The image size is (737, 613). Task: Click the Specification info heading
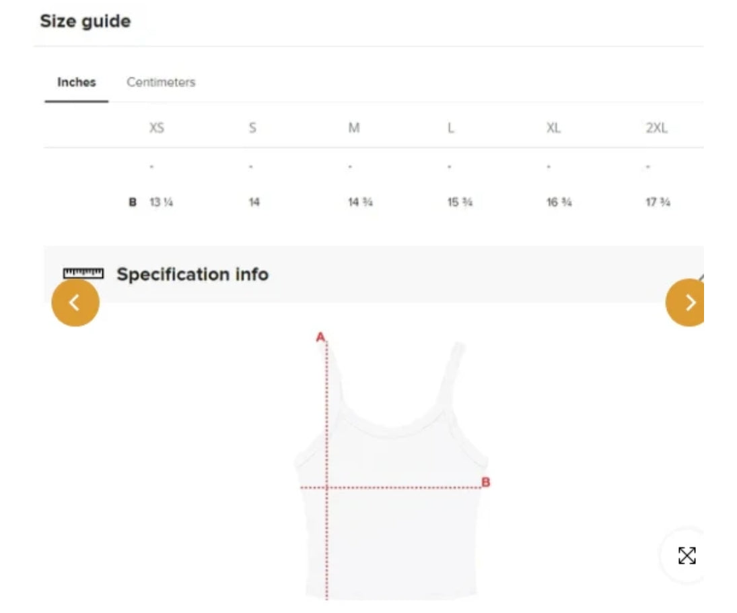point(192,274)
